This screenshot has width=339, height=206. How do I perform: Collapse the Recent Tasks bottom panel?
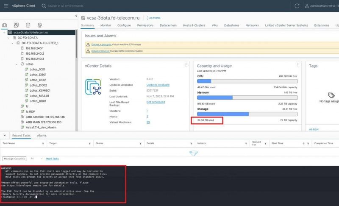(x=5, y=135)
